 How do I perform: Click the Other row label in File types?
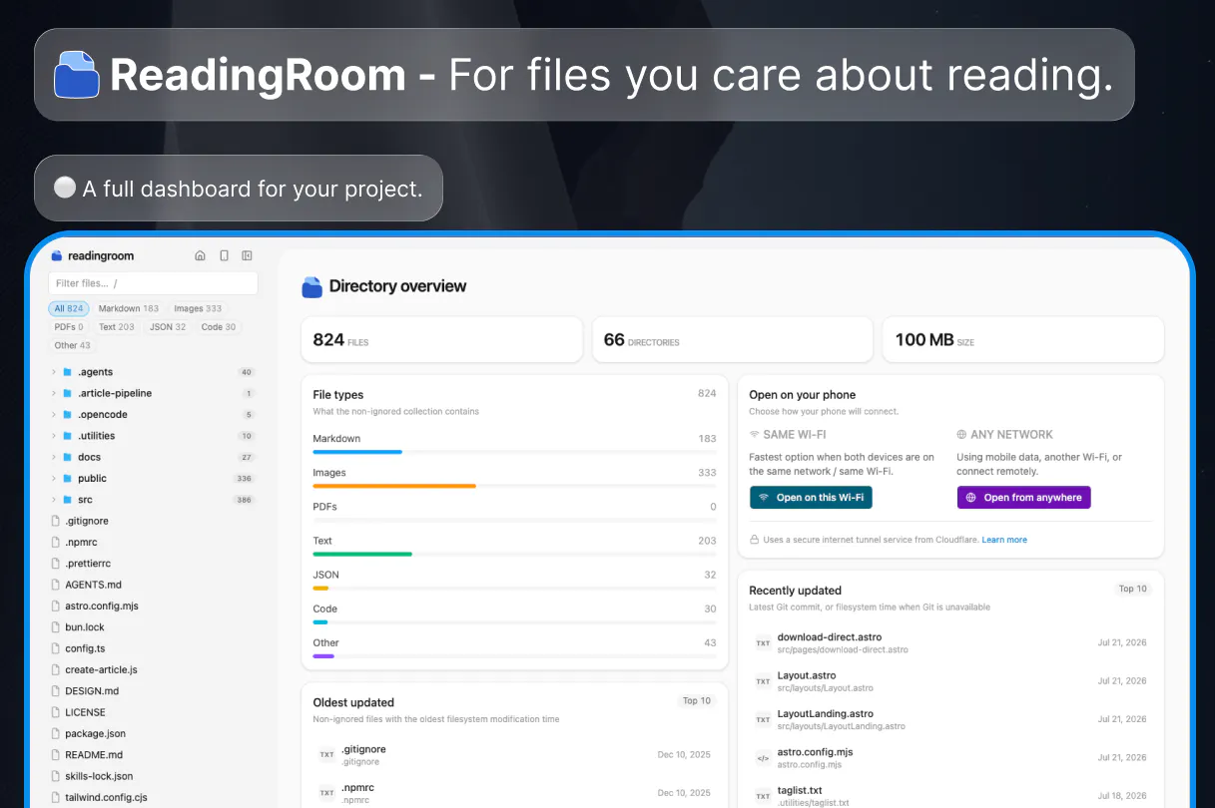click(x=326, y=642)
